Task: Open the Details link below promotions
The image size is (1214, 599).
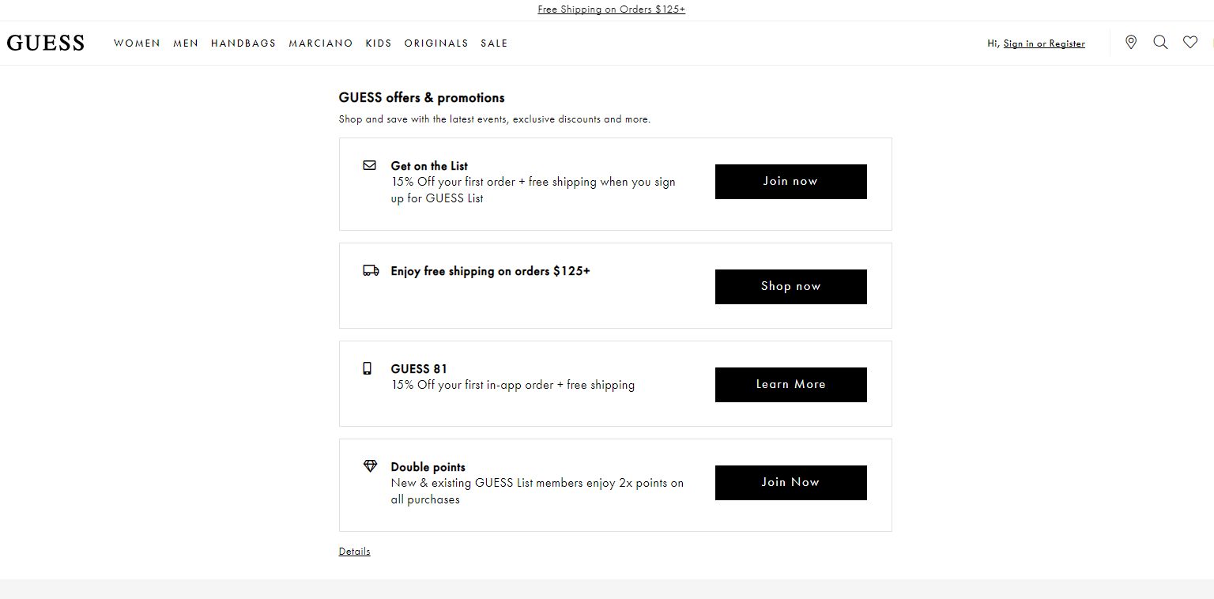Action: [354, 552]
